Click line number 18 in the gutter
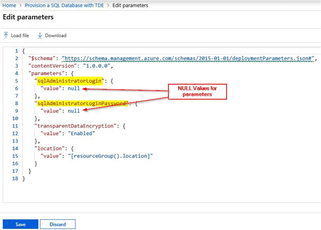The width and height of the screenshot is (321, 230). [x=15, y=178]
